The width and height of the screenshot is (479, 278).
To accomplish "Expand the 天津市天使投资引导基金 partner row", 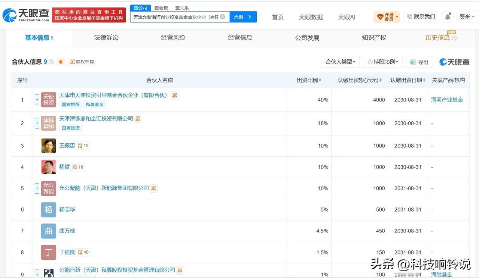I will 37,100.
